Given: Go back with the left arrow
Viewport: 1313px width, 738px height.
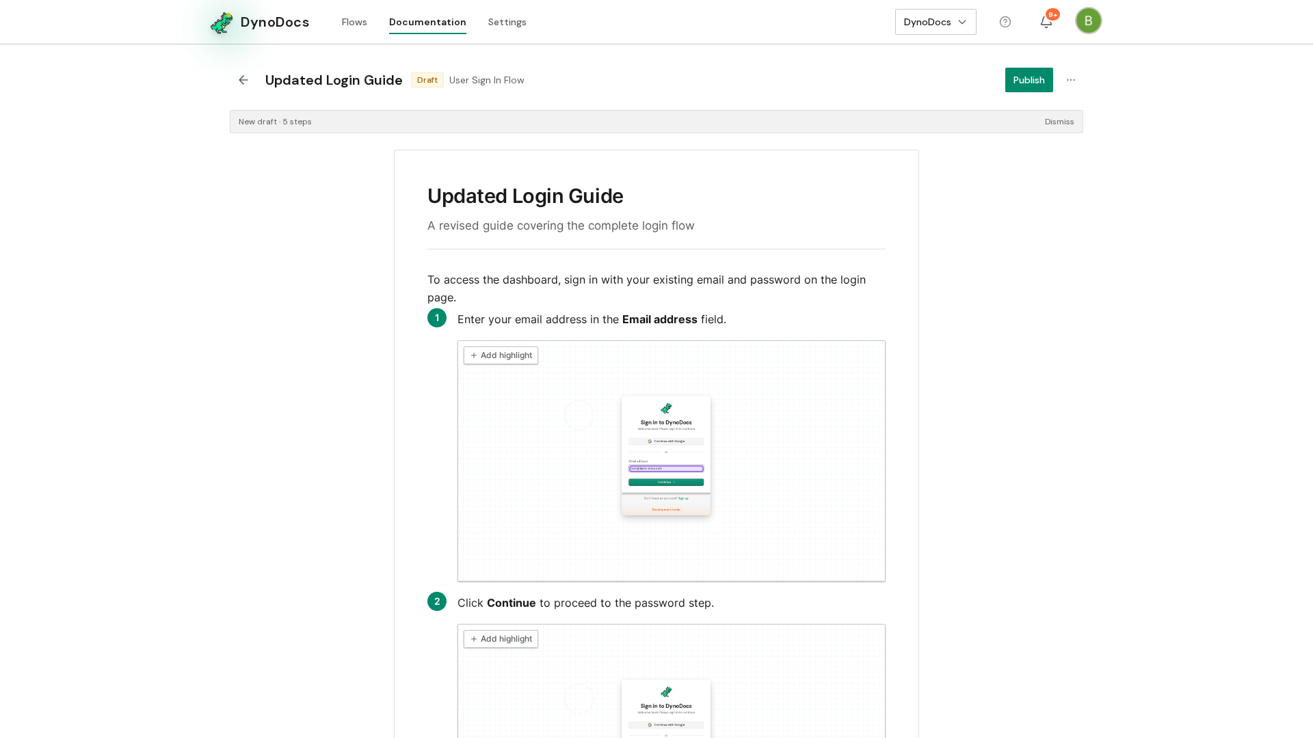Looking at the screenshot, I should (243, 80).
